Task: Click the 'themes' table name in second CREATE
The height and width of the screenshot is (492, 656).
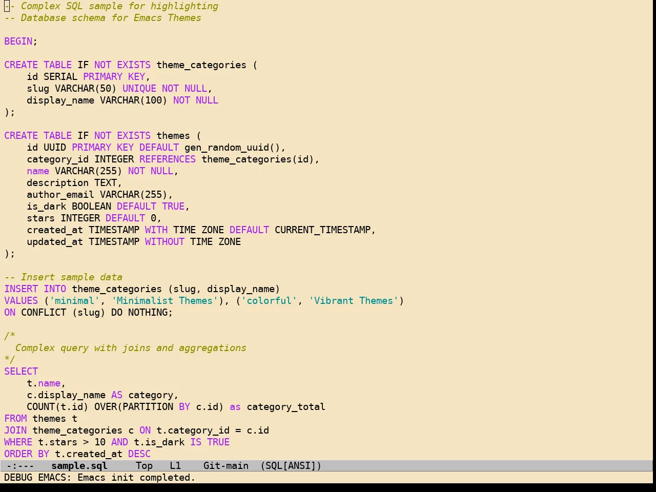Action: pos(173,136)
